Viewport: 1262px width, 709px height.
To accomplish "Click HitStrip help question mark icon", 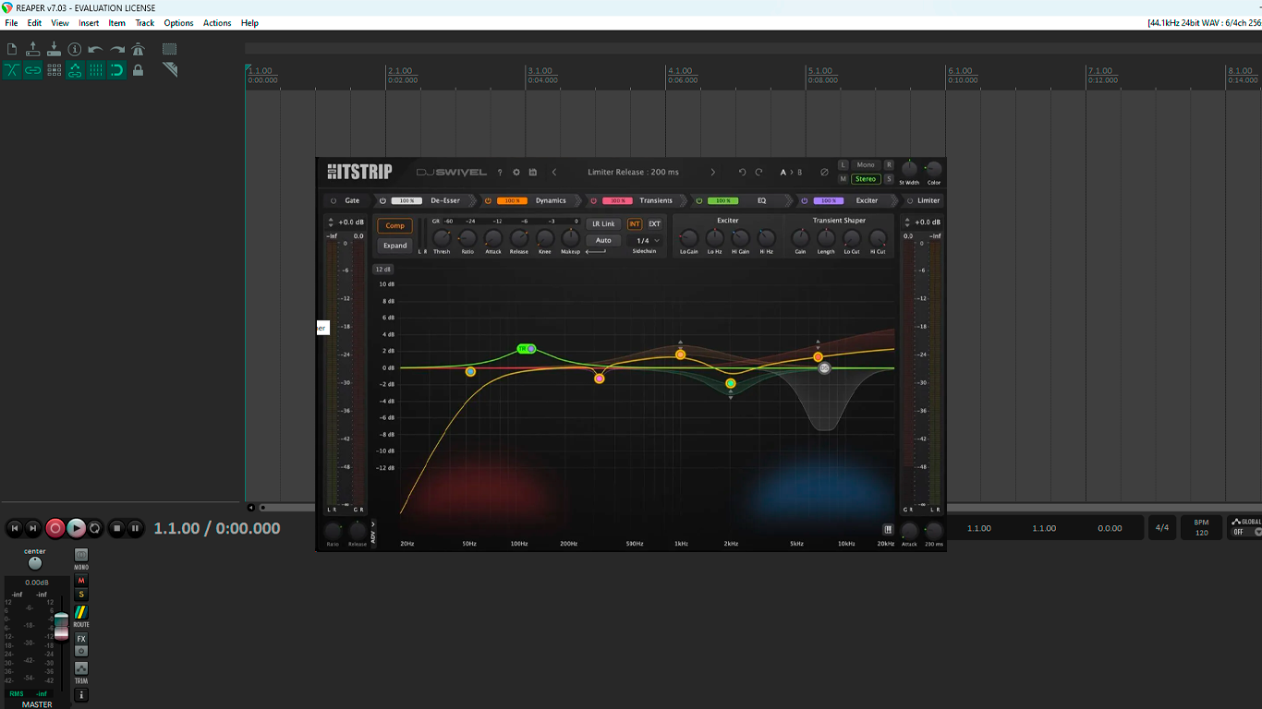I will [500, 173].
